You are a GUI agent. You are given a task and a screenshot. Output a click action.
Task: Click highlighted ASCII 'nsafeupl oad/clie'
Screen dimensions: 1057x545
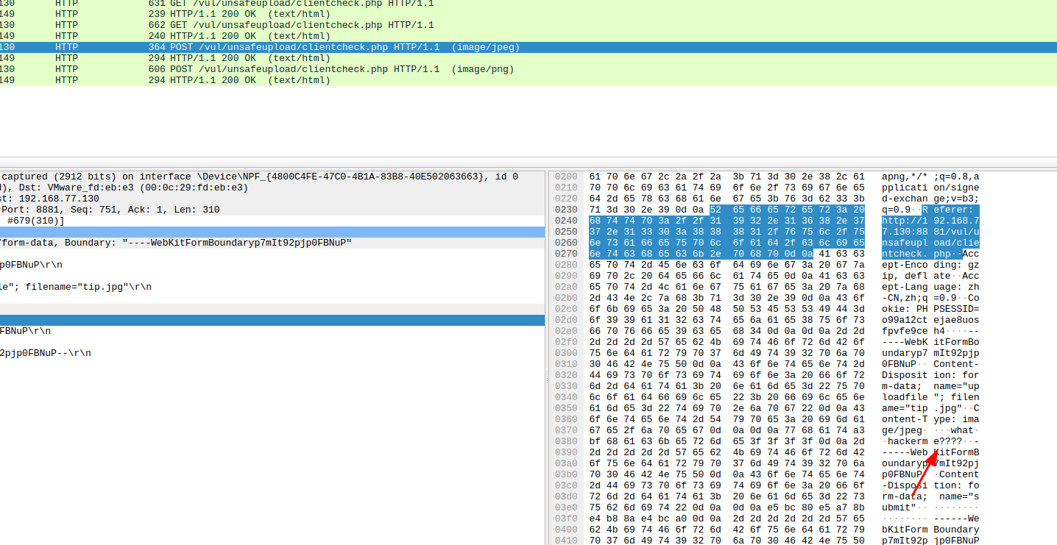tap(930, 243)
